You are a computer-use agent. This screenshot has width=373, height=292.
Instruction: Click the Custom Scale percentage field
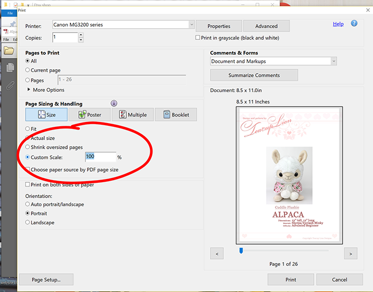coord(101,157)
